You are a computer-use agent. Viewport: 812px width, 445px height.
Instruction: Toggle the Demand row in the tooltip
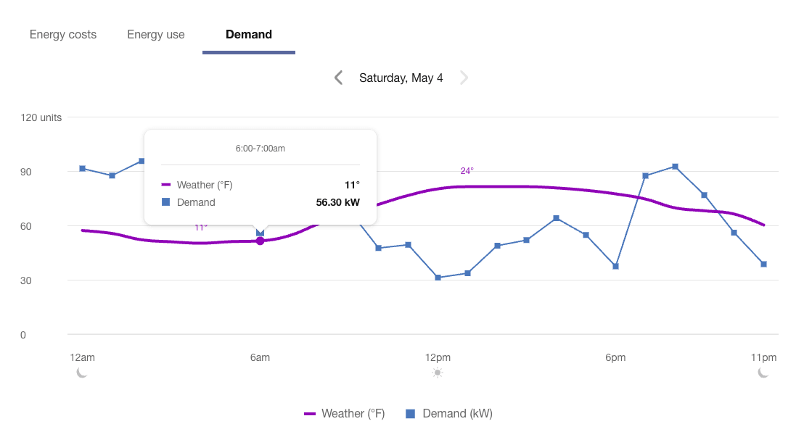coord(197,202)
